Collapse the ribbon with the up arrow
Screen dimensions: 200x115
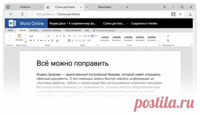(x=191, y=45)
